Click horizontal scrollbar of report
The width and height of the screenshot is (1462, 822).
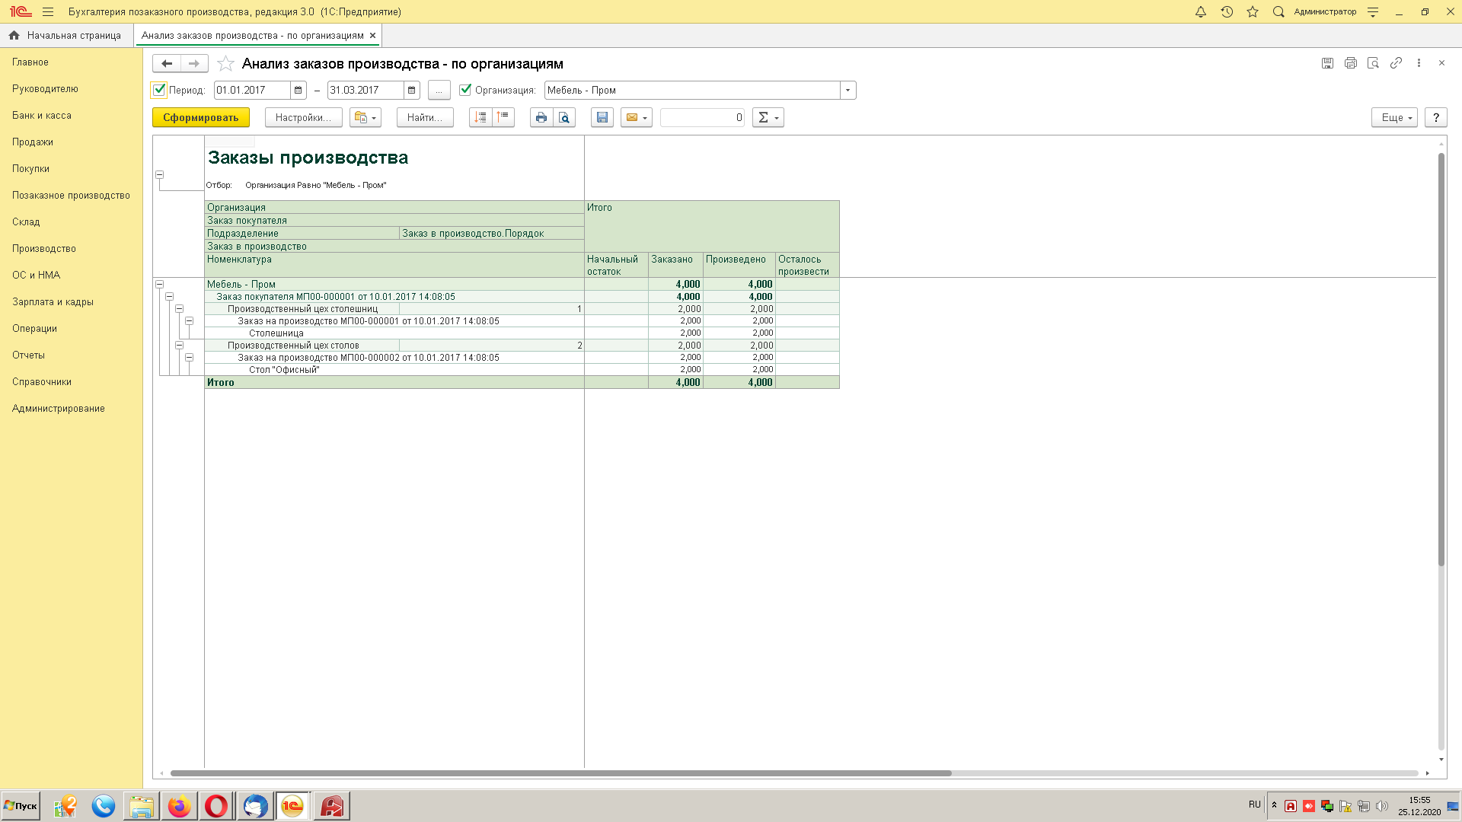560,773
